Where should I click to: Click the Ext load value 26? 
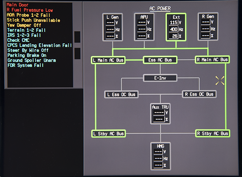point(174,36)
